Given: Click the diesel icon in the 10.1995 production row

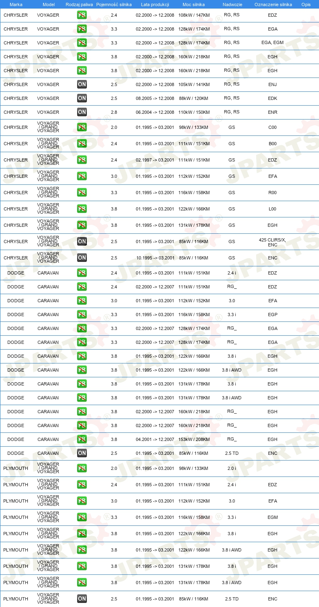Looking at the screenshot, I should click(82, 258).
